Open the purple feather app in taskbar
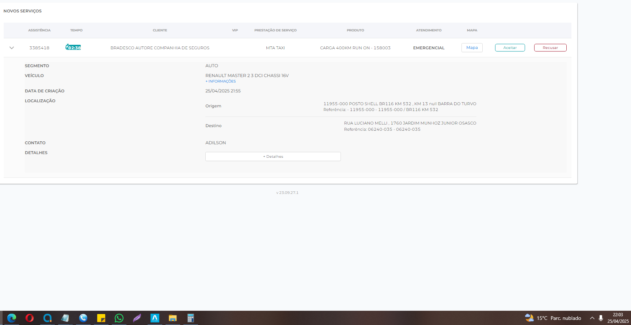Screen dimensions: 631x325 [137, 318]
